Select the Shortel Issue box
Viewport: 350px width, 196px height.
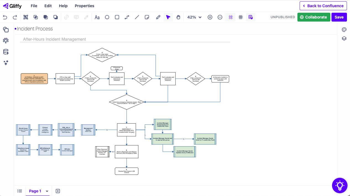[23, 130]
